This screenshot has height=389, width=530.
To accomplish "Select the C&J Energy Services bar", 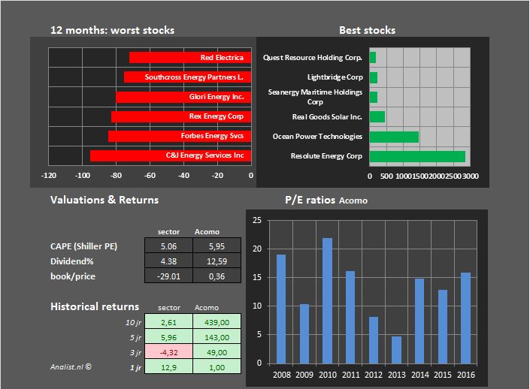I will point(170,155).
